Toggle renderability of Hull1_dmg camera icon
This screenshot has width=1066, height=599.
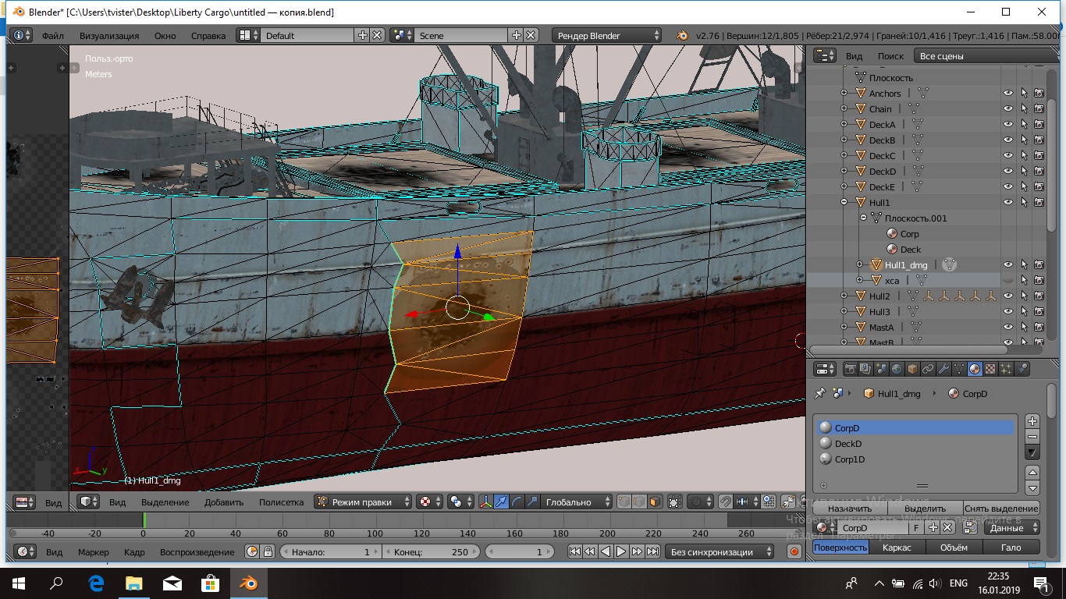click(1039, 265)
